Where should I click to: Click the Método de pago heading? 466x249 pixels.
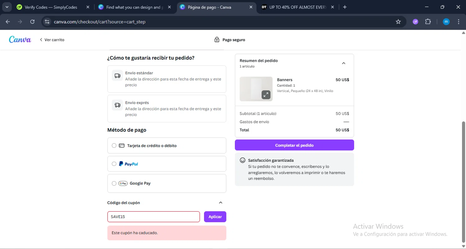pos(127,130)
